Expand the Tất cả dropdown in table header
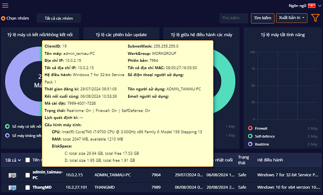 point(13,160)
